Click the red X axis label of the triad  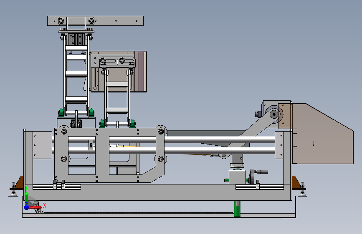[x=45, y=205]
